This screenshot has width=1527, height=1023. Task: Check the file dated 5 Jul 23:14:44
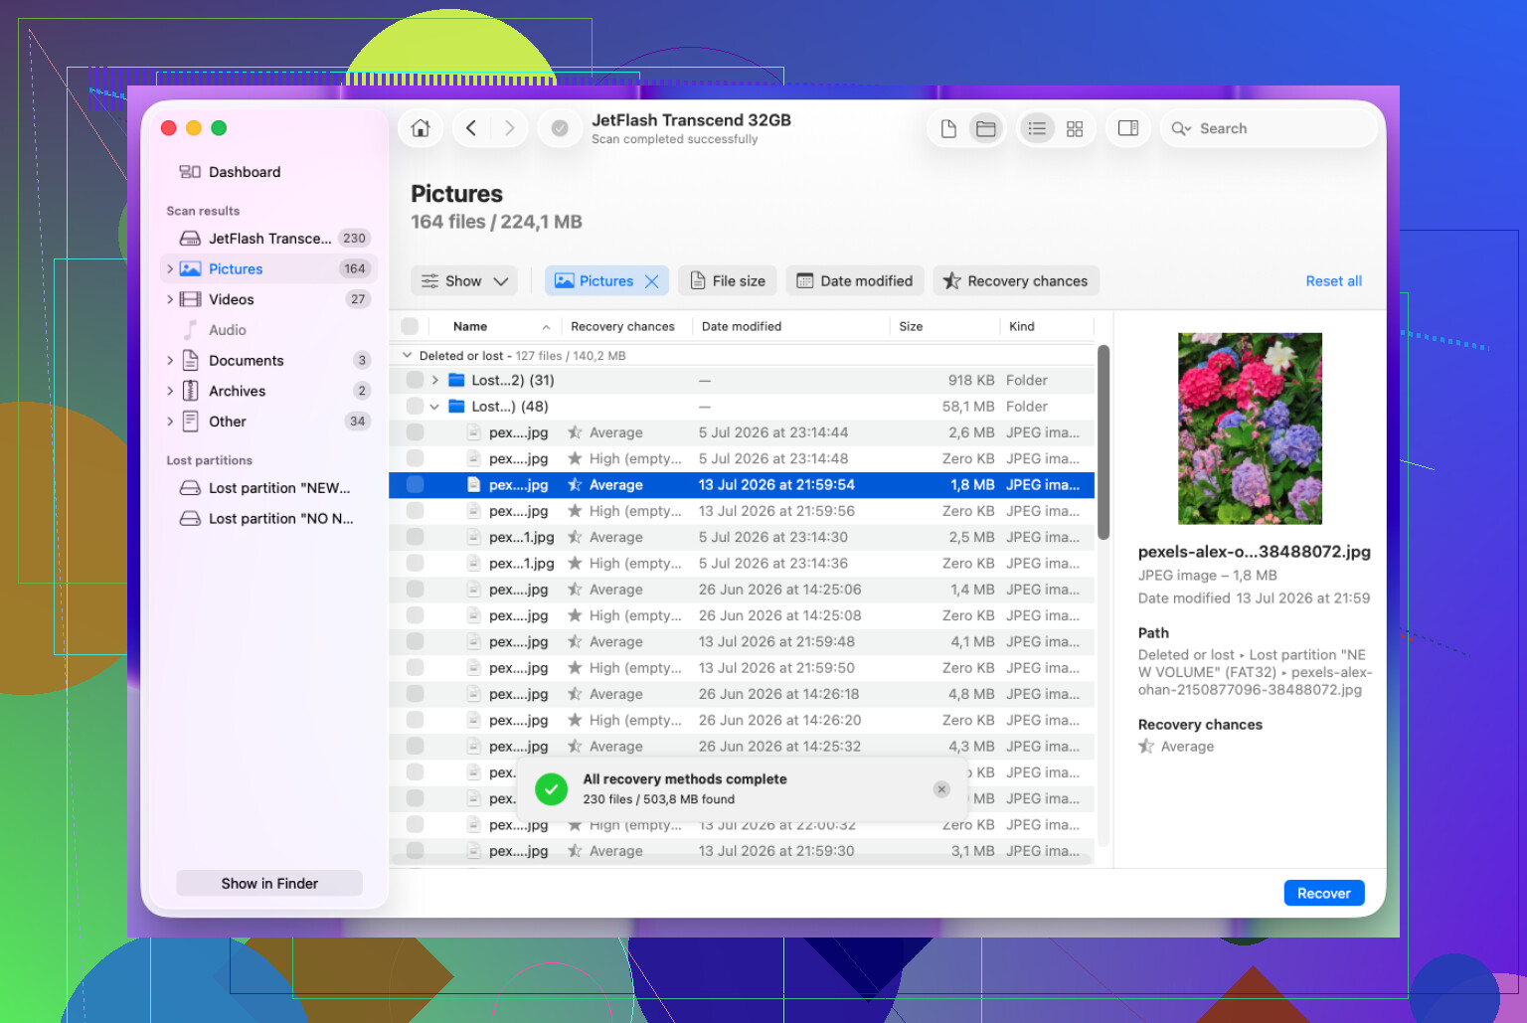416,432
